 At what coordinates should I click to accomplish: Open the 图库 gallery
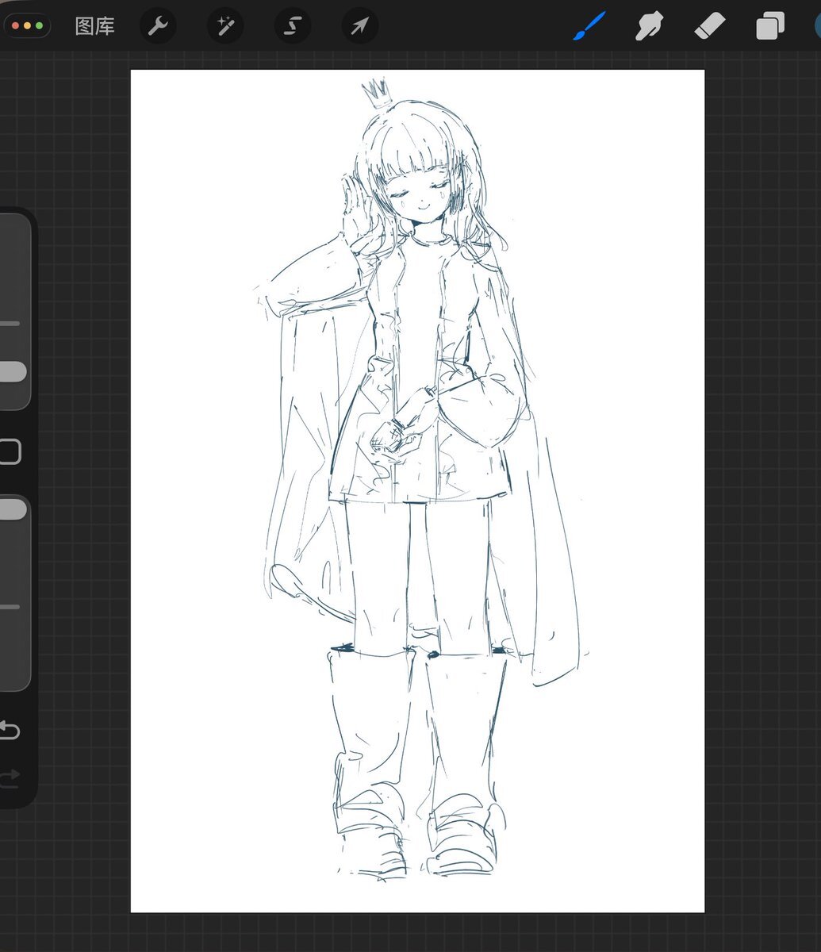(x=94, y=26)
